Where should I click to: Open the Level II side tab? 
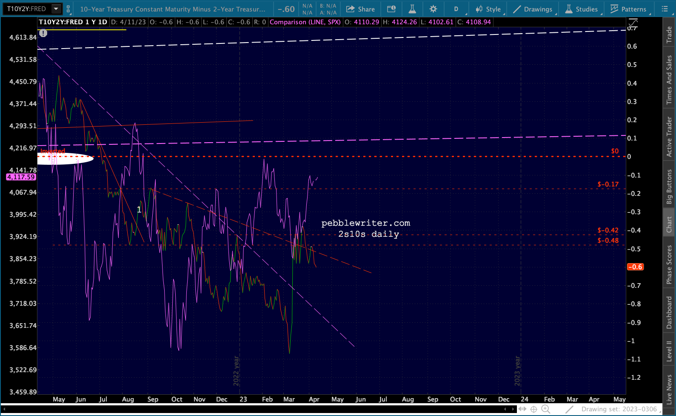pos(669,351)
